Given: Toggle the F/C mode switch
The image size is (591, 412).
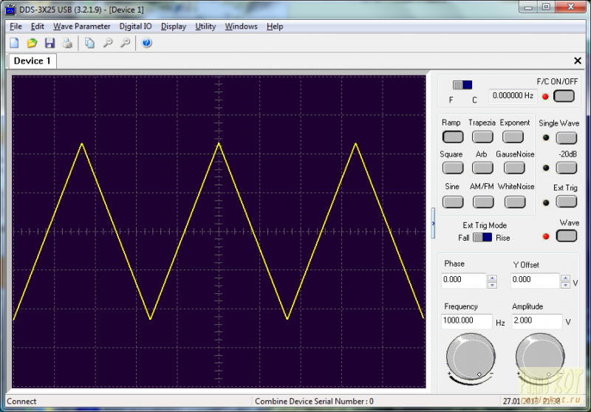Looking at the screenshot, I should (462, 85).
